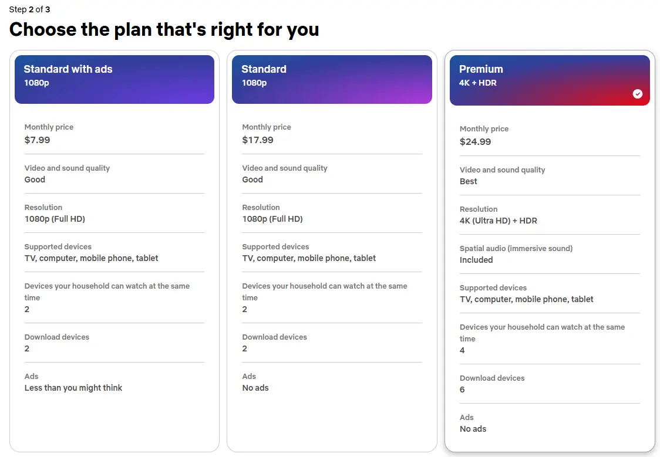Image resolution: width=660 pixels, height=457 pixels.
Task: Click Premium's download devices value 6
Action: [462, 390]
